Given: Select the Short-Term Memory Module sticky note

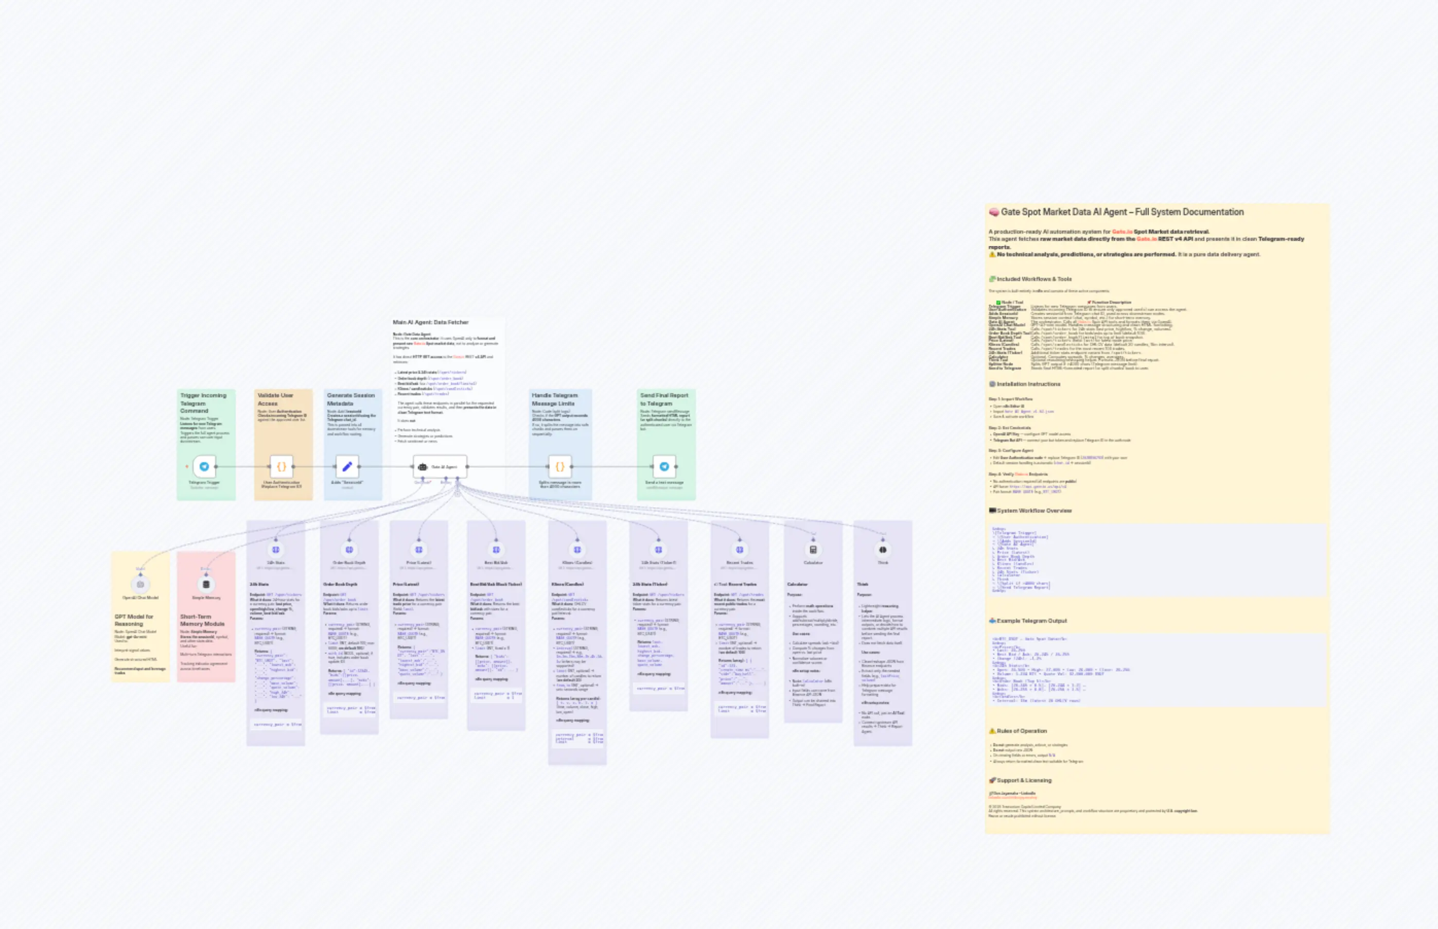Looking at the screenshot, I should tap(203, 620).
